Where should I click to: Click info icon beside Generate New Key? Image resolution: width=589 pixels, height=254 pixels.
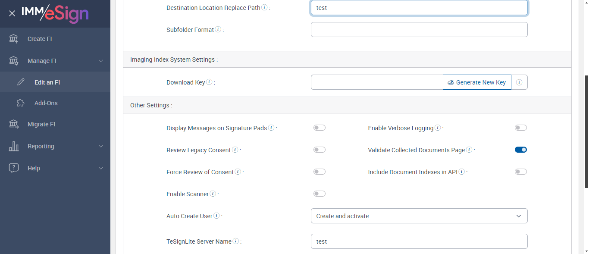[519, 82]
